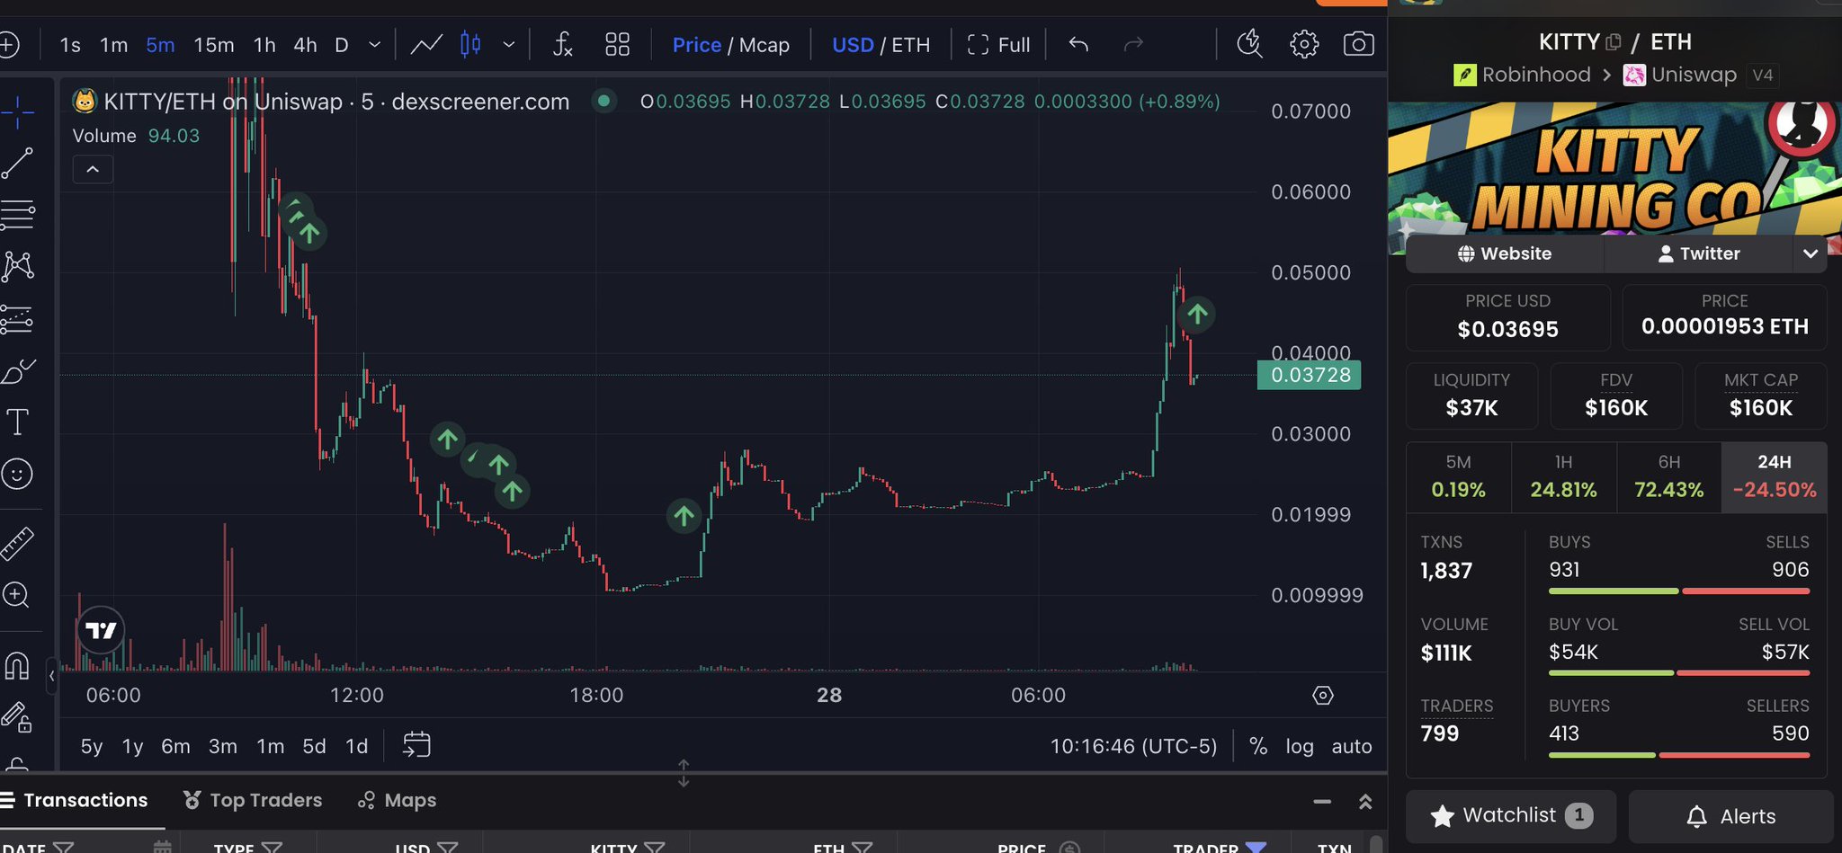This screenshot has height=853, width=1842.
Task: Redo the chart action
Action: (1133, 44)
